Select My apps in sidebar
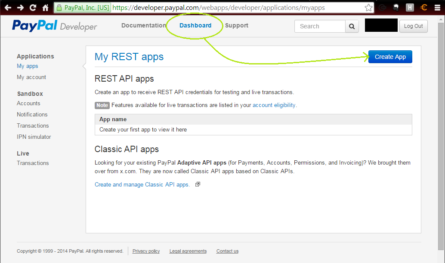This screenshot has height=263, width=445. click(27, 66)
